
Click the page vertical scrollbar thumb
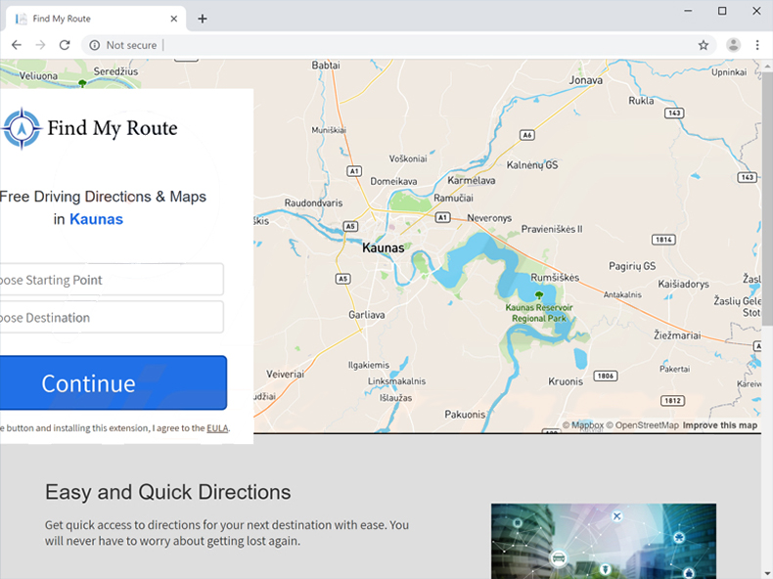(767, 198)
